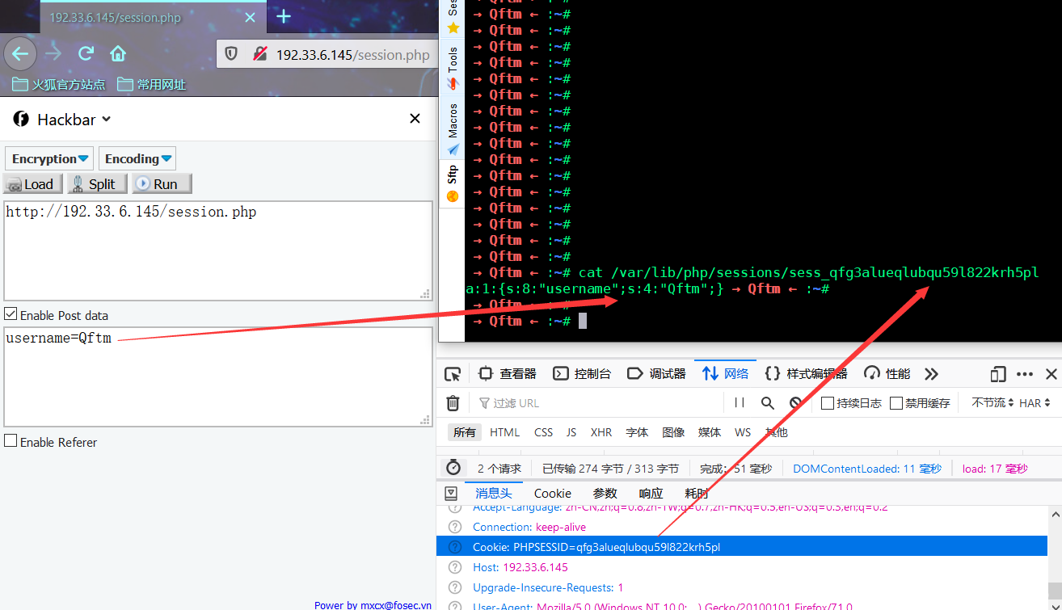Screen dimensions: 1062x610
Task: Enable the Enable Referer checkbox
Action: pyautogui.click(x=10, y=441)
